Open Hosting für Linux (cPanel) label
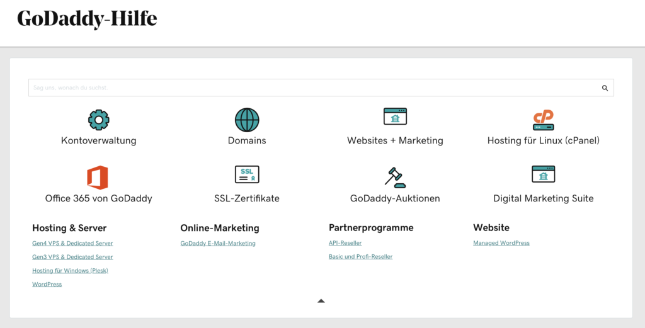This screenshot has width=645, height=328. (x=544, y=140)
